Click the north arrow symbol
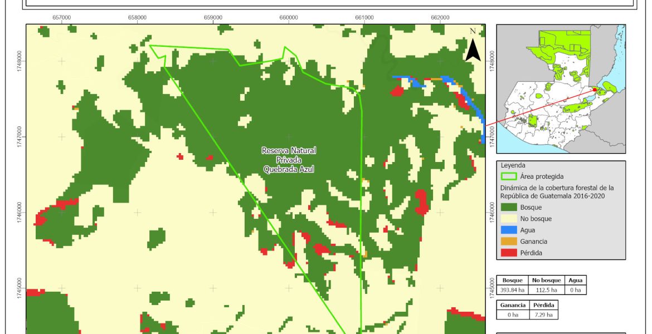The width and height of the screenshot is (652, 334). (x=473, y=46)
